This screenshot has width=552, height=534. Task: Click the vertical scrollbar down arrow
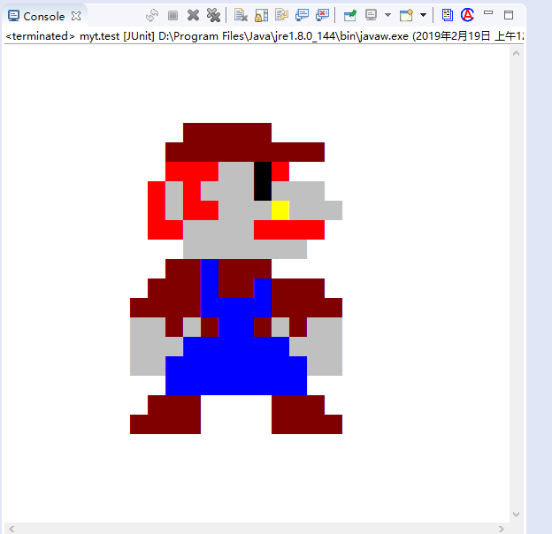[517, 515]
